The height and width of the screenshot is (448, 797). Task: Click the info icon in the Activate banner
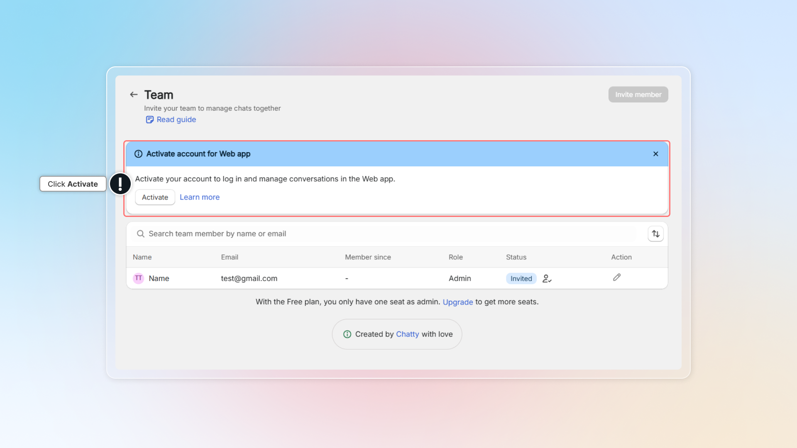(139, 154)
